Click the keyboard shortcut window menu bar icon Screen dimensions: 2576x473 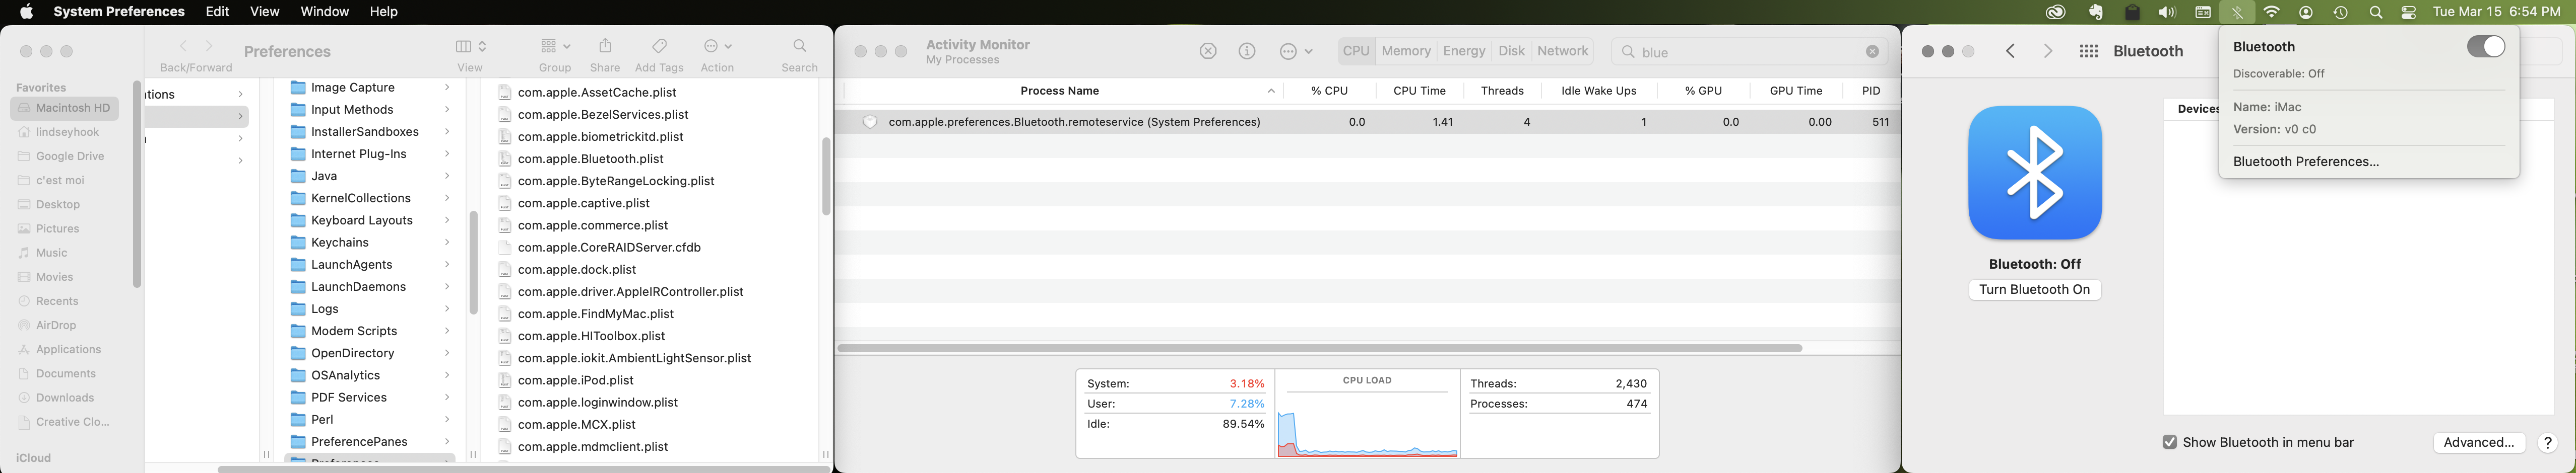(2202, 12)
